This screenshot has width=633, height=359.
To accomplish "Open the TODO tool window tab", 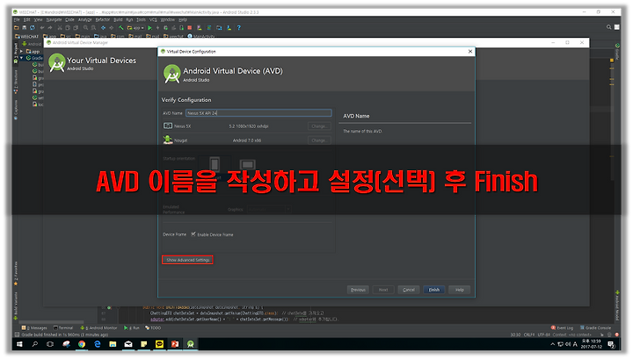I will (153, 328).
